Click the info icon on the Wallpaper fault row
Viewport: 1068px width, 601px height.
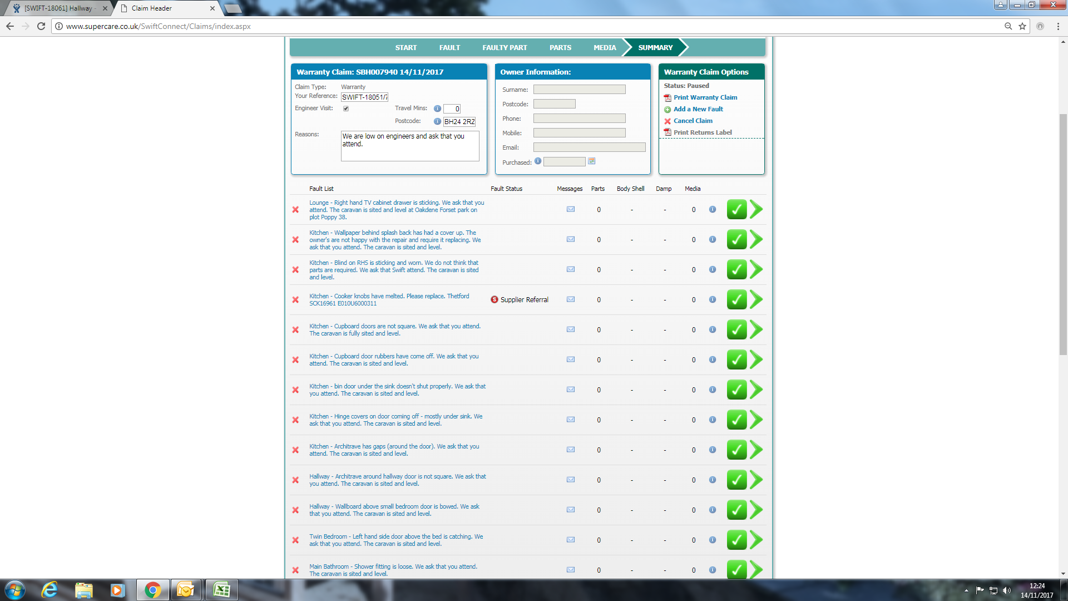(712, 239)
